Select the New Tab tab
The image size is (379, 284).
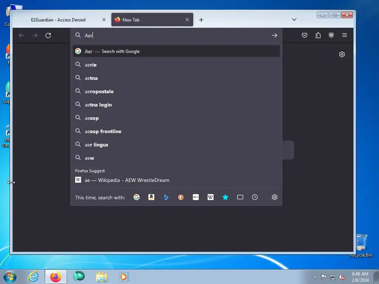(x=152, y=20)
